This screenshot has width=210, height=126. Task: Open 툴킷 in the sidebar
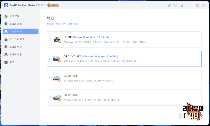click(x=20, y=62)
